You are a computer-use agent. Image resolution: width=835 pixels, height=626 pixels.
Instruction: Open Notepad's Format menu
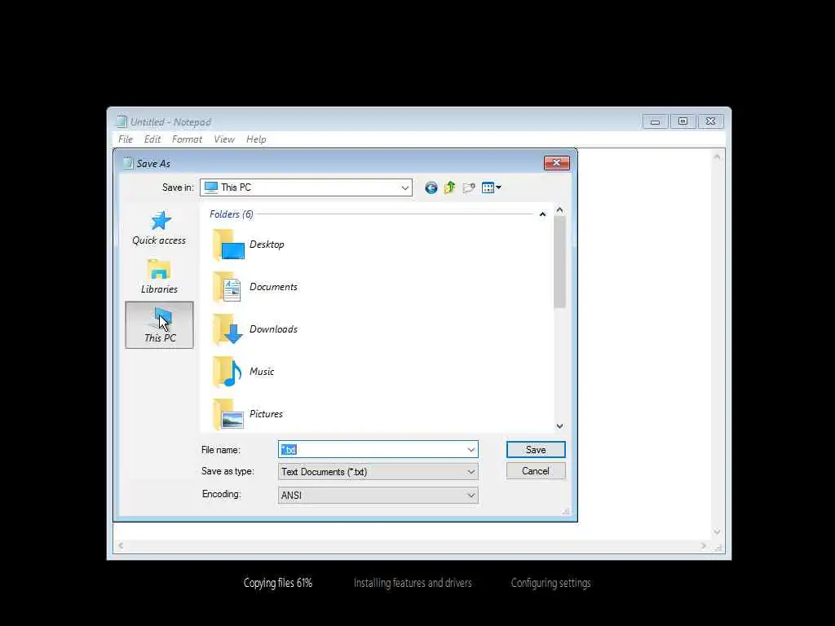tap(187, 139)
